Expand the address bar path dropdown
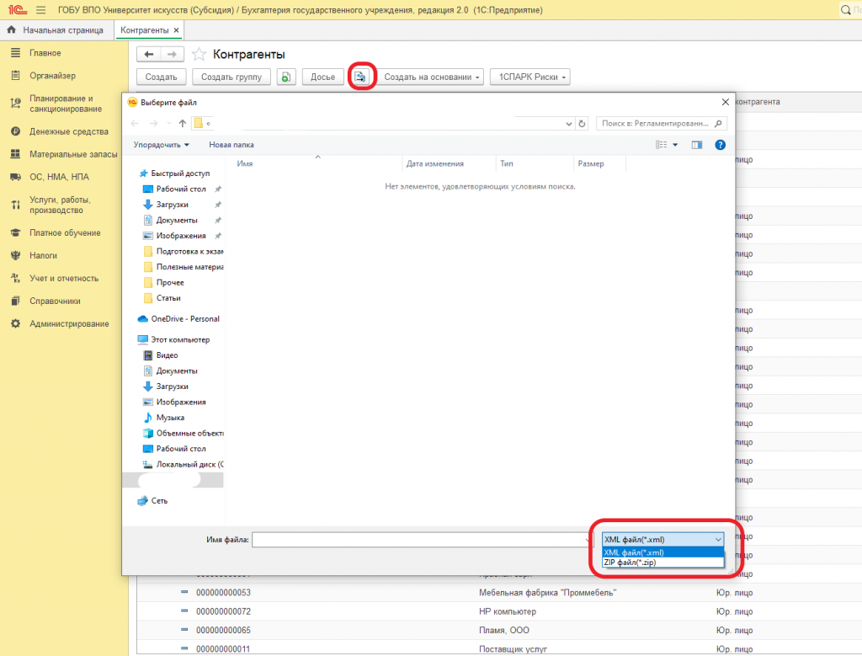The image size is (862, 656). point(569,124)
